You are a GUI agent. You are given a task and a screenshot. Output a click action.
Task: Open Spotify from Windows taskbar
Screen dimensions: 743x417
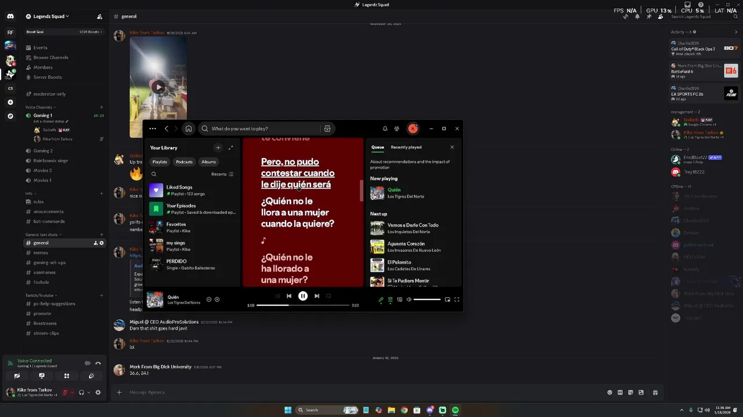[455, 410]
